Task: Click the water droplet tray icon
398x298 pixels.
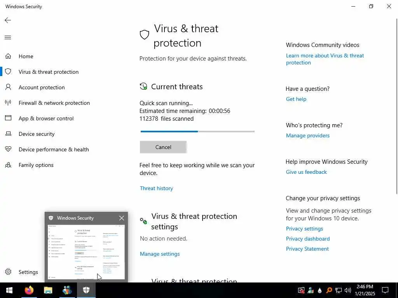Action: pyautogui.click(x=320, y=290)
